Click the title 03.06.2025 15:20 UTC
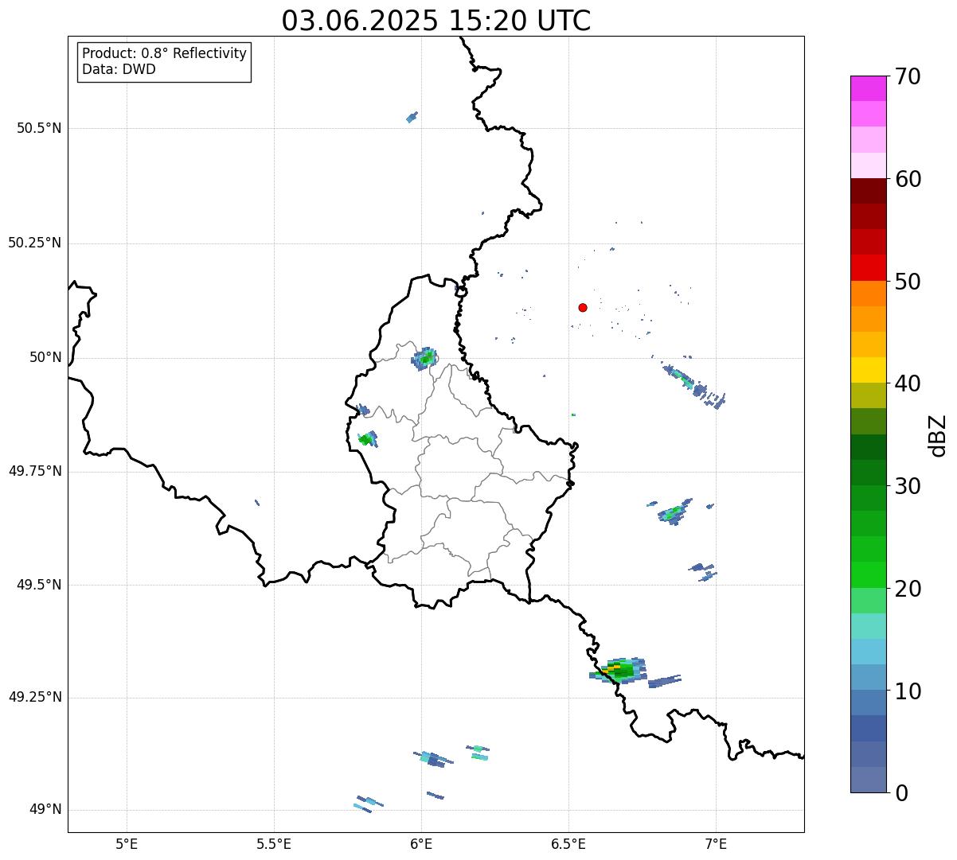 [436, 21]
